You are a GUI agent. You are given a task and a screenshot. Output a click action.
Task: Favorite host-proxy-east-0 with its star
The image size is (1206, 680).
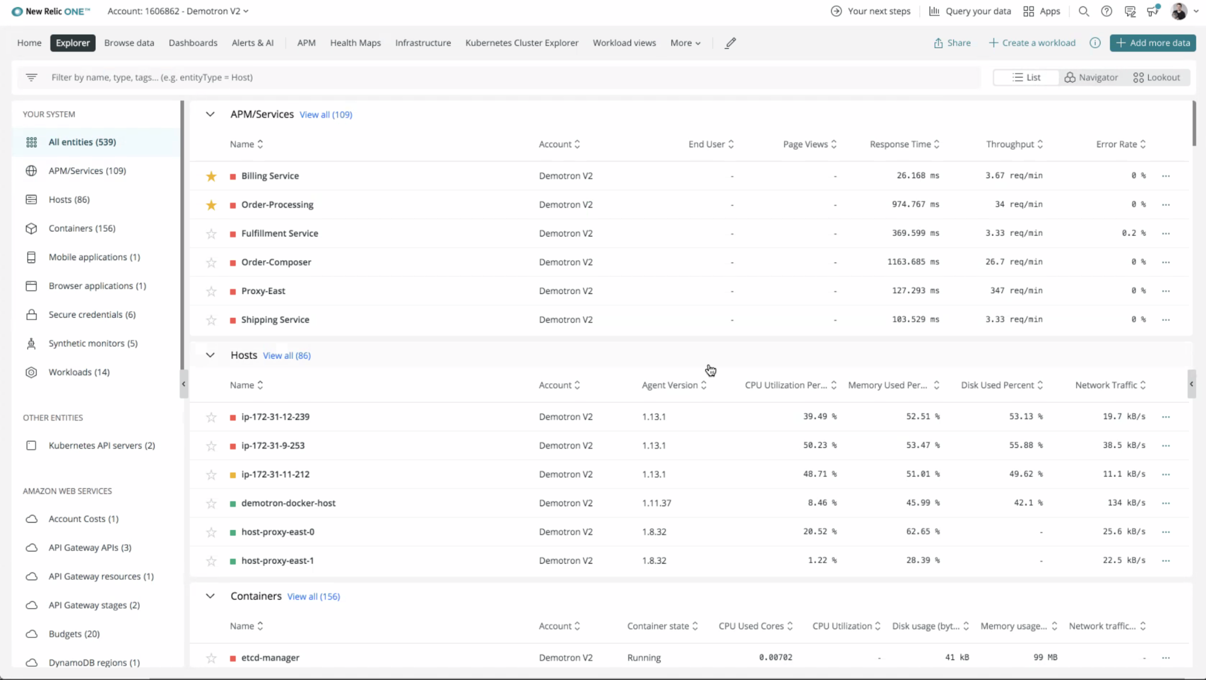(211, 532)
